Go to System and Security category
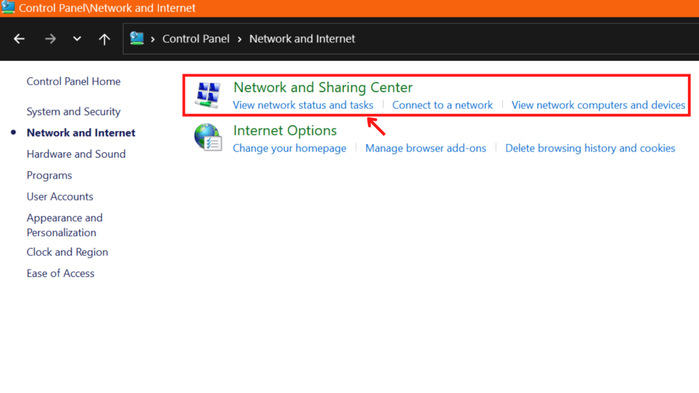The width and height of the screenshot is (699, 393). tap(74, 111)
